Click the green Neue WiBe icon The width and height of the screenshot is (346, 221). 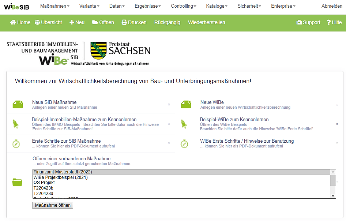pos(186,105)
